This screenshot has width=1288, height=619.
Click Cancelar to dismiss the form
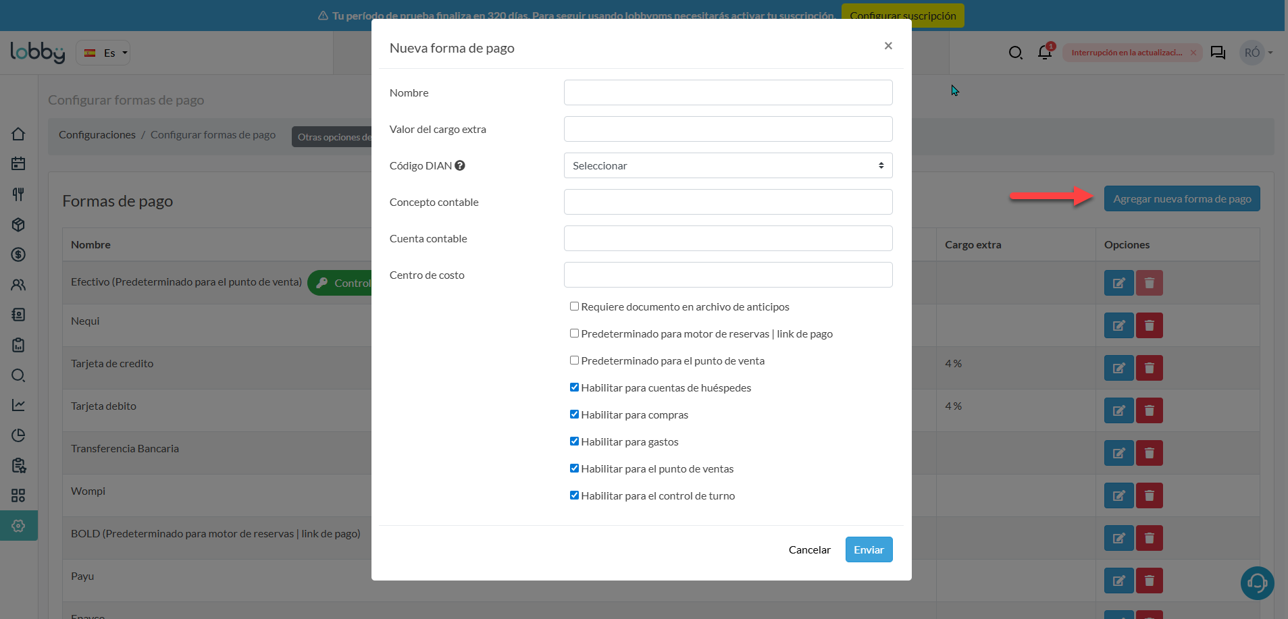(809, 549)
